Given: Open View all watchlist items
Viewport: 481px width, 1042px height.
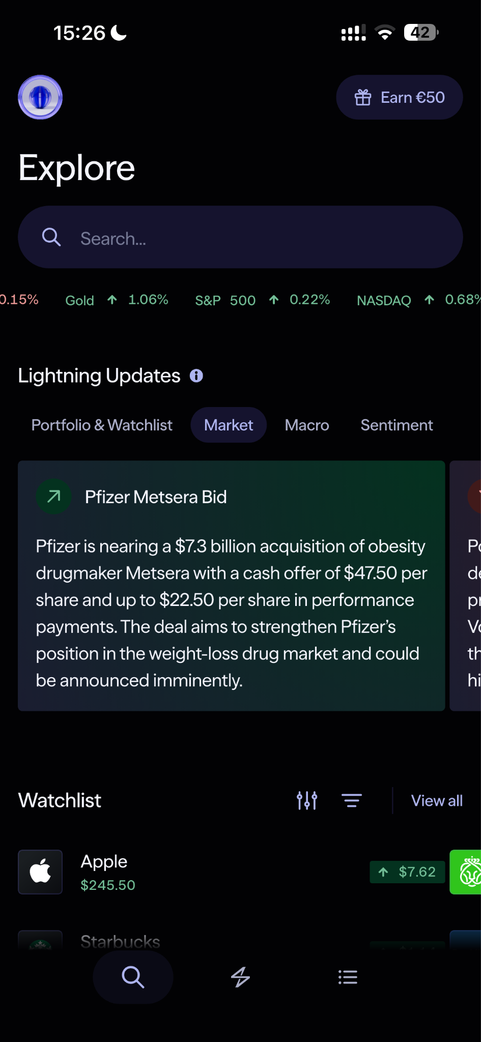Looking at the screenshot, I should (436, 800).
